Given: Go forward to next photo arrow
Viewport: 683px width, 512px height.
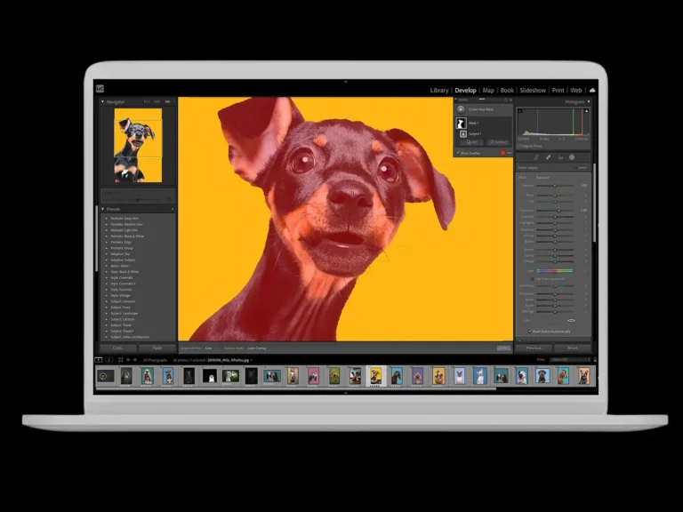Looking at the screenshot, I should click(x=135, y=360).
